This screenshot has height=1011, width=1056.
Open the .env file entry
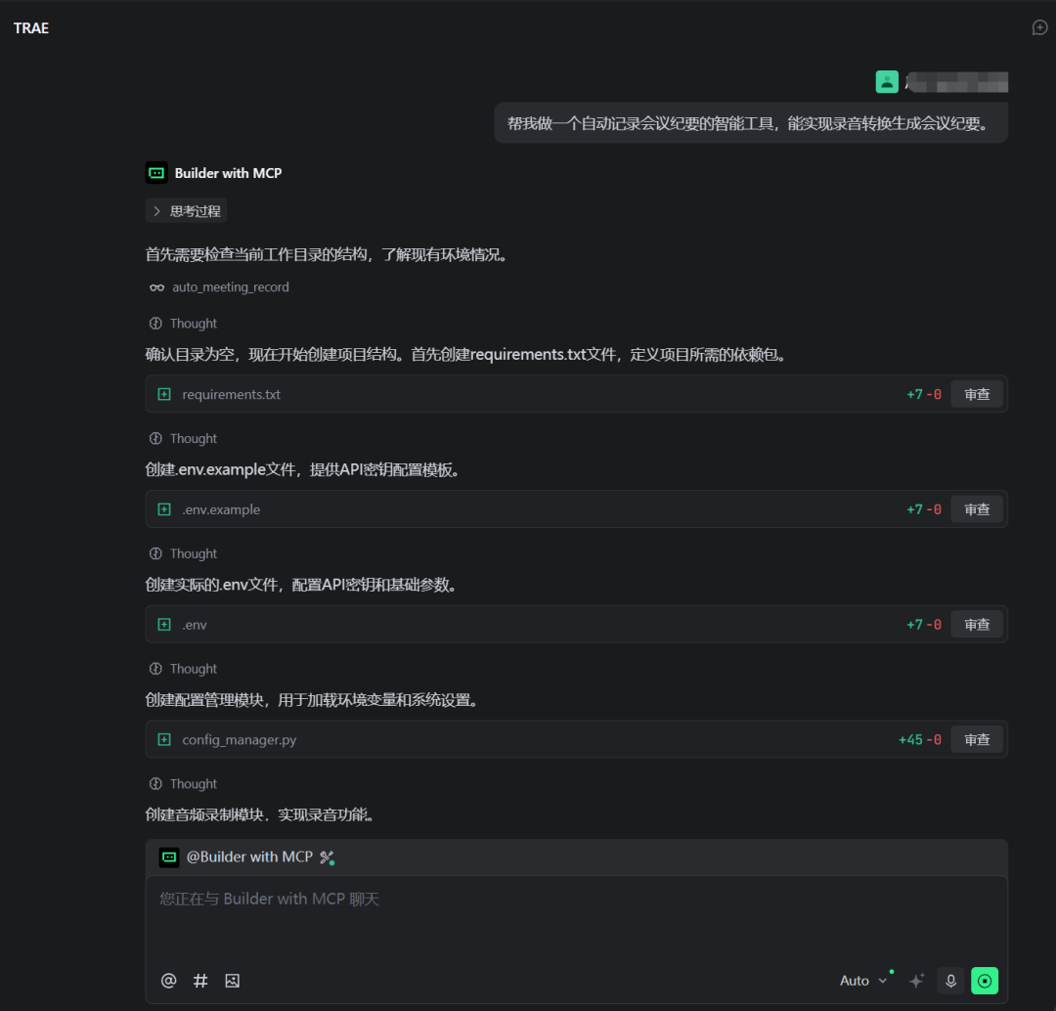click(x=195, y=625)
